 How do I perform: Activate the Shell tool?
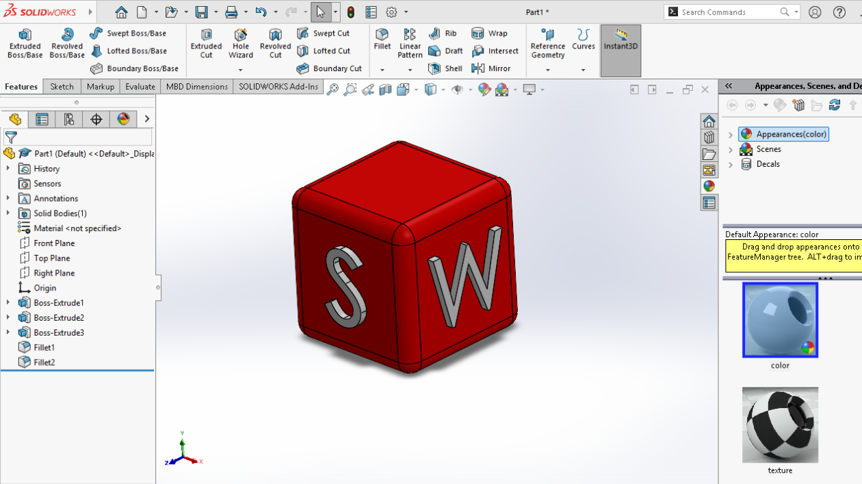coord(445,68)
